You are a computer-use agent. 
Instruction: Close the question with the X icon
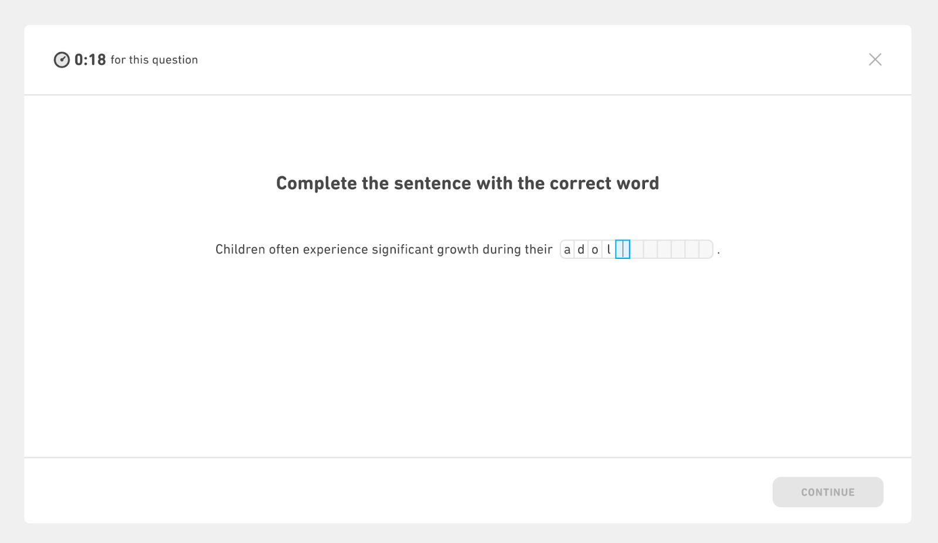875,60
